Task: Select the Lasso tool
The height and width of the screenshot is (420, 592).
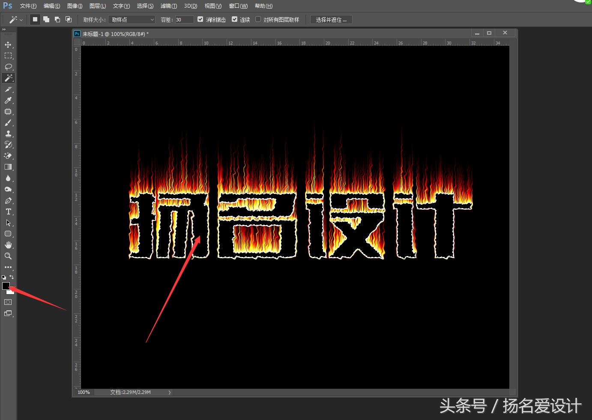Action: pyautogui.click(x=8, y=67)
